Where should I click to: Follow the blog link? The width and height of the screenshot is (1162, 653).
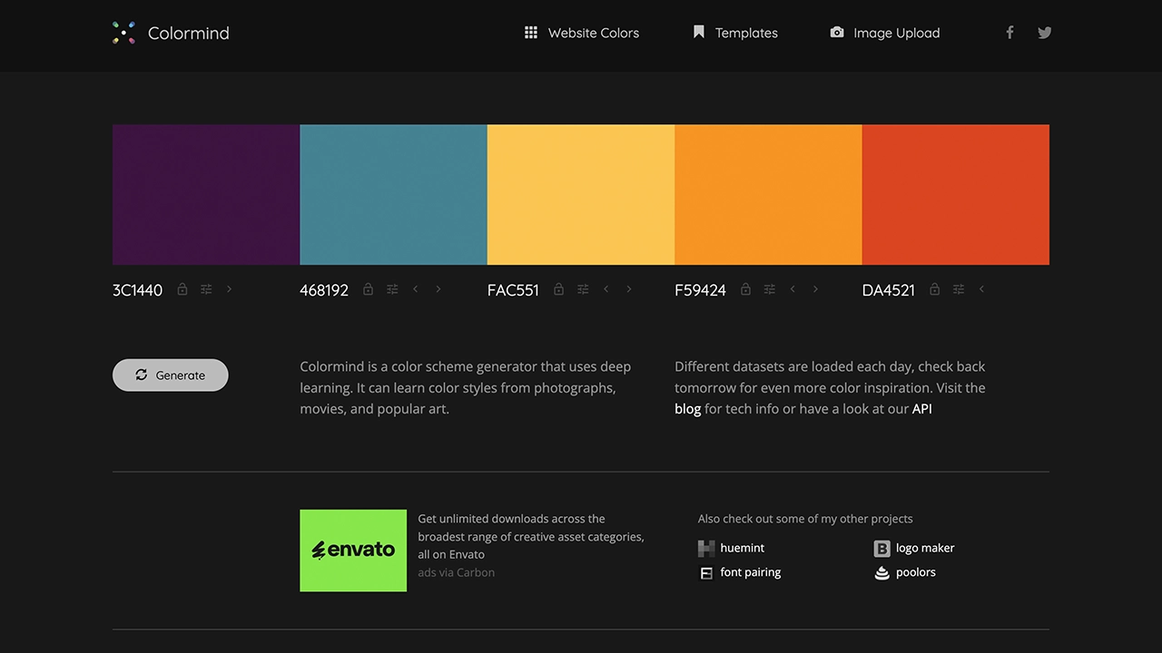coord(687,409)
